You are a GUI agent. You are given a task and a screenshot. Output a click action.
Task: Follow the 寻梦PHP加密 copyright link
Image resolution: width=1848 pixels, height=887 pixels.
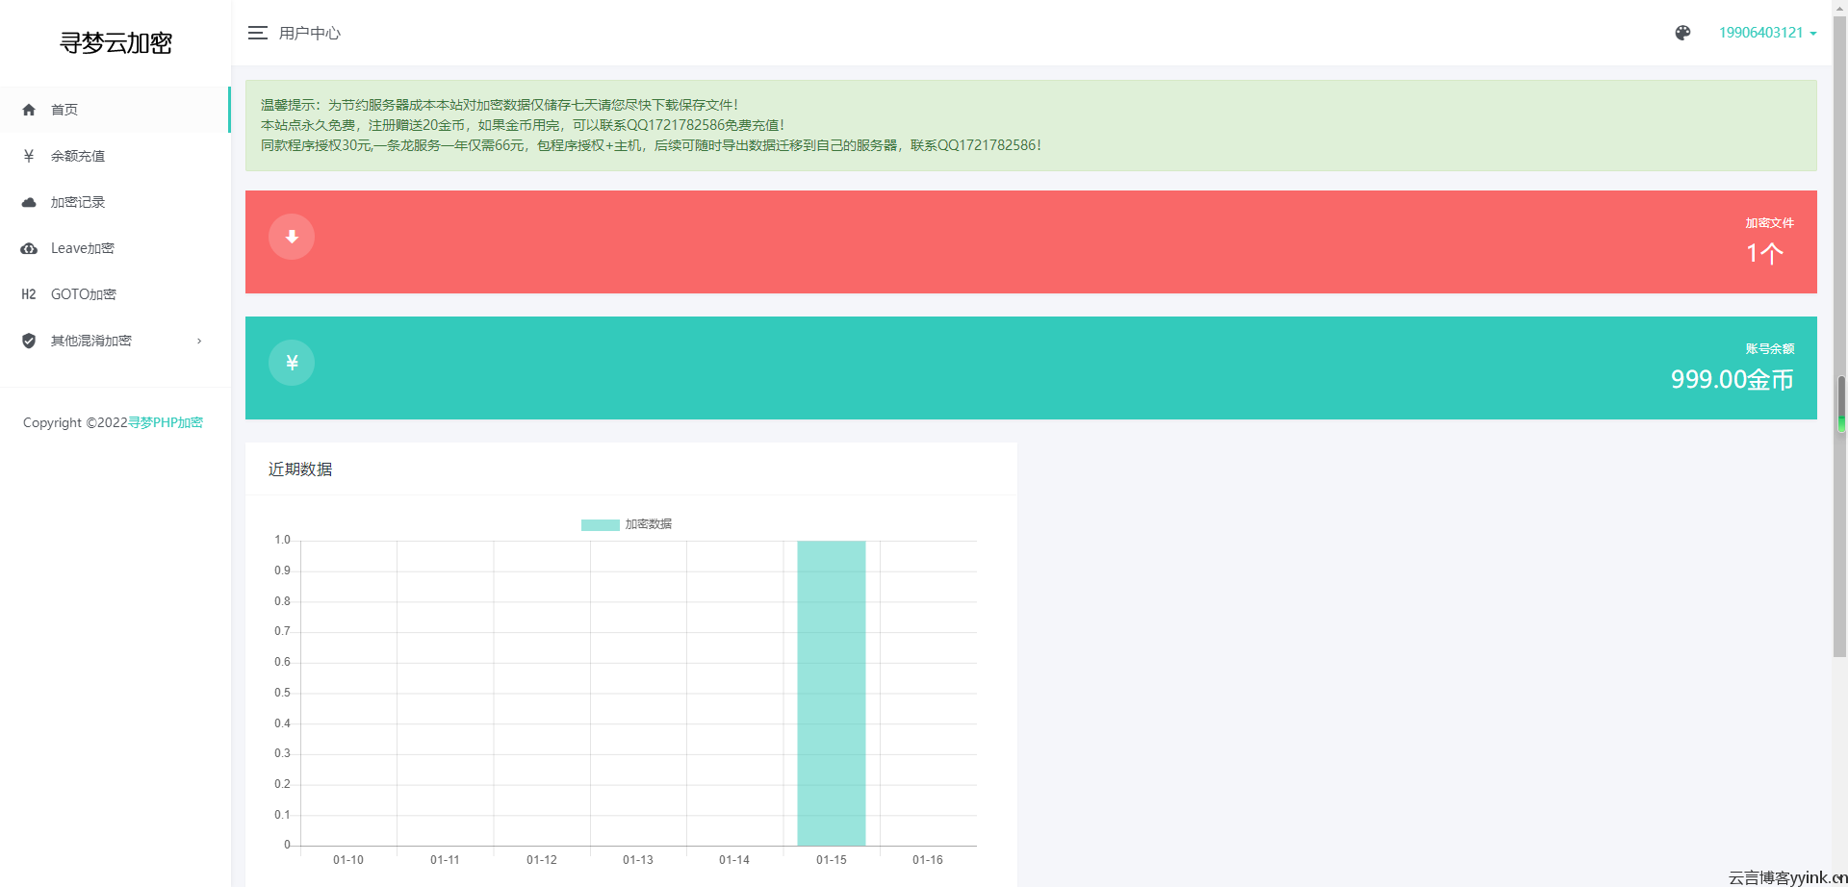(x=166, y=422)
